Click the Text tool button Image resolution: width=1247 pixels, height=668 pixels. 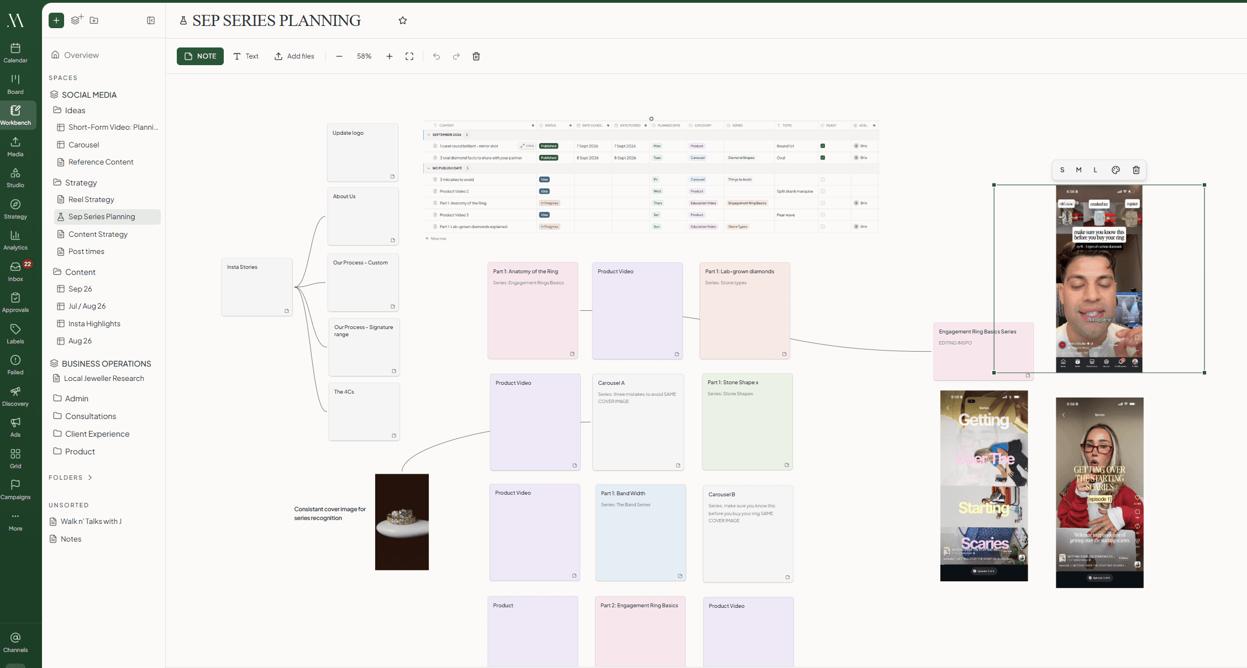246,56
